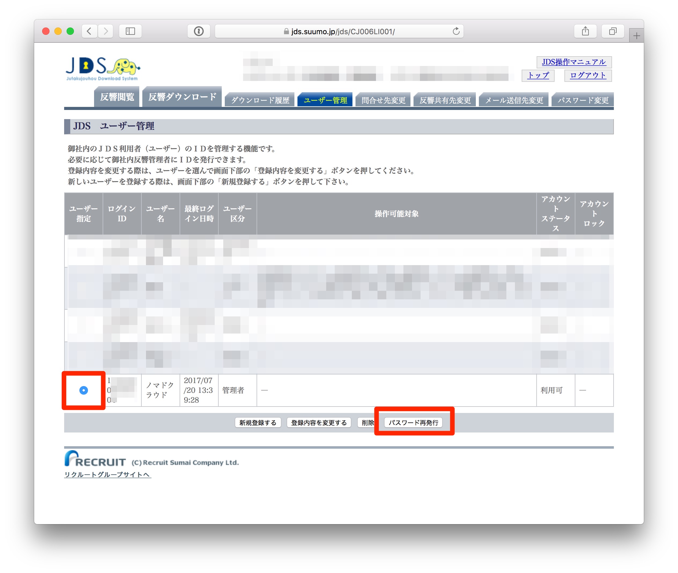This screenshot has width=678, height=573.
Task: Open the Share sheet icon
Action: [585, 31]
